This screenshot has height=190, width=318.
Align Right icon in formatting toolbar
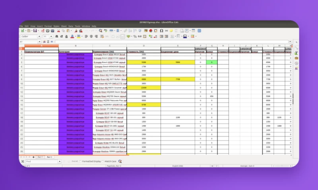(x=96, y=36)
